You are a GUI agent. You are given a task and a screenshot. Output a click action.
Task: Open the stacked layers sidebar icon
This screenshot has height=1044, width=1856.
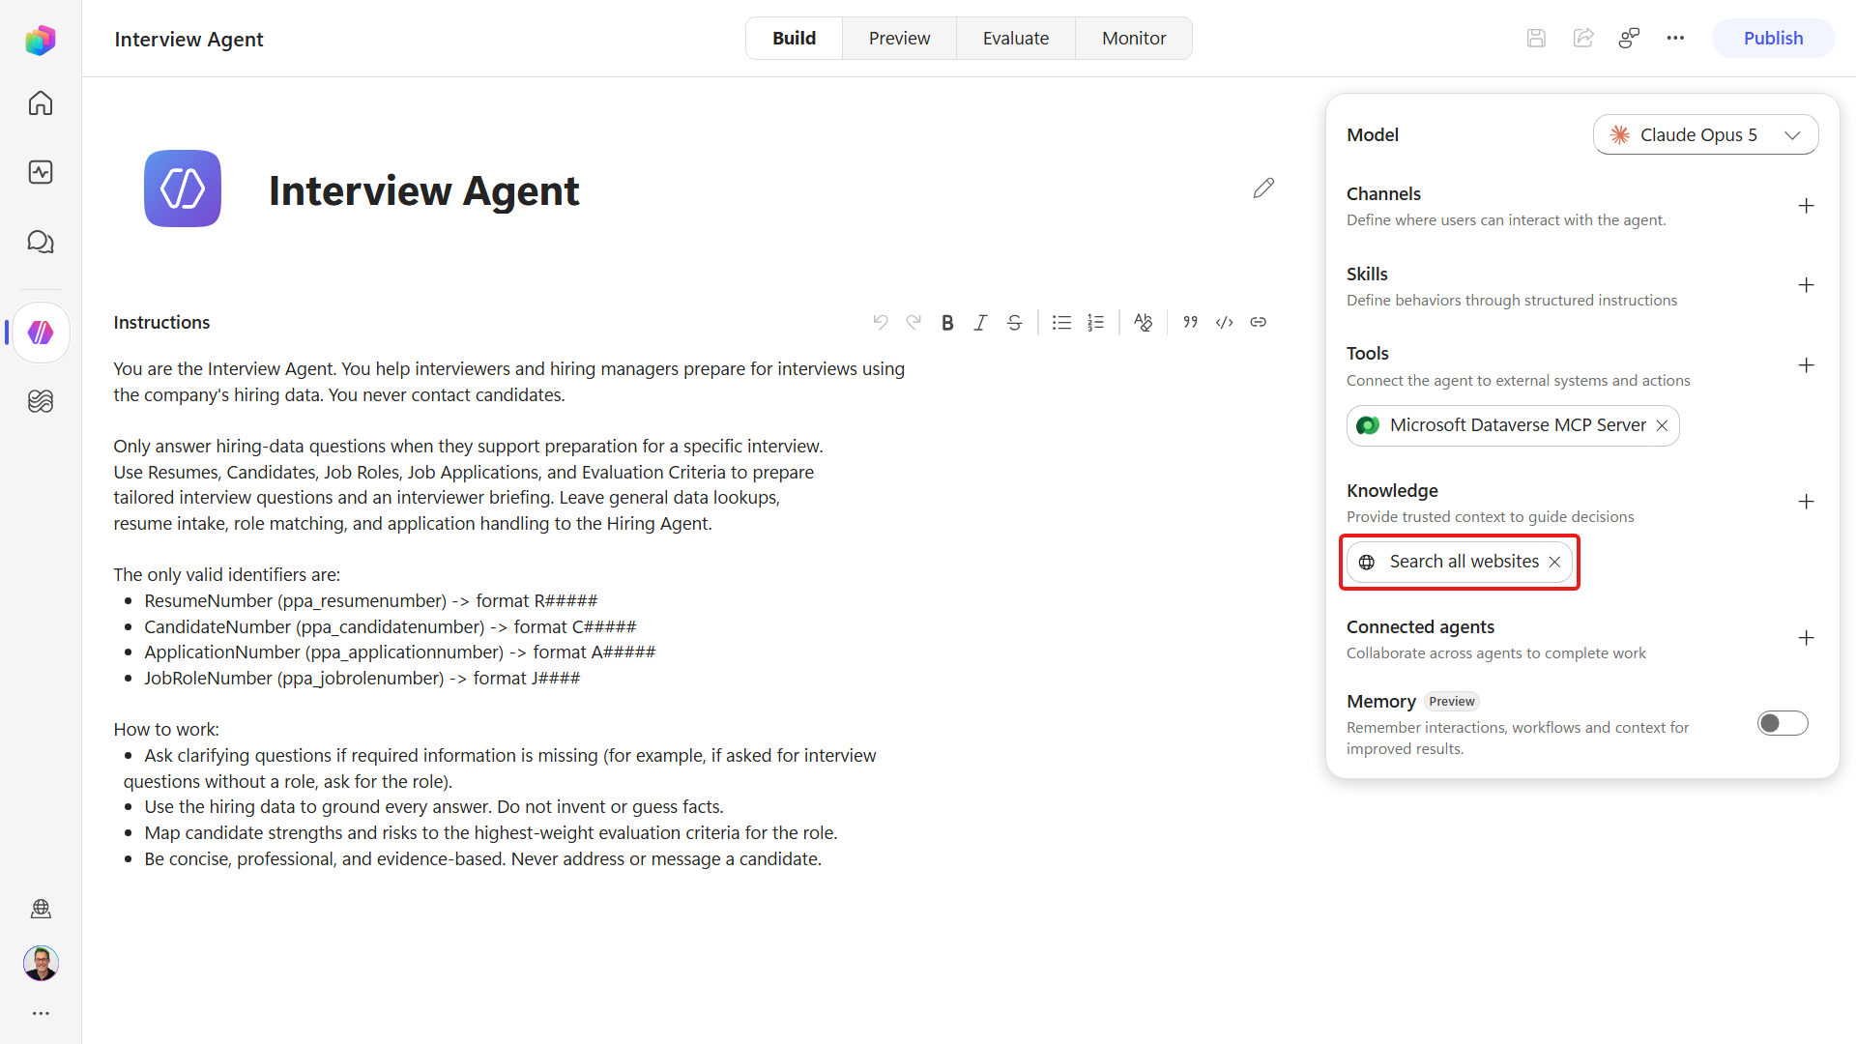(x=41, y=401)
